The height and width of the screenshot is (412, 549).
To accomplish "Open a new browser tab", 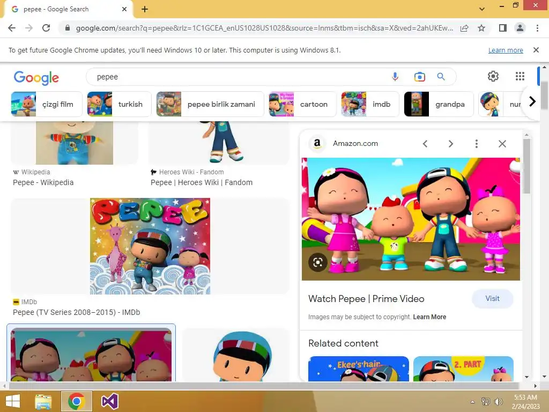I will pyautogui.click(x=145, y=9).
